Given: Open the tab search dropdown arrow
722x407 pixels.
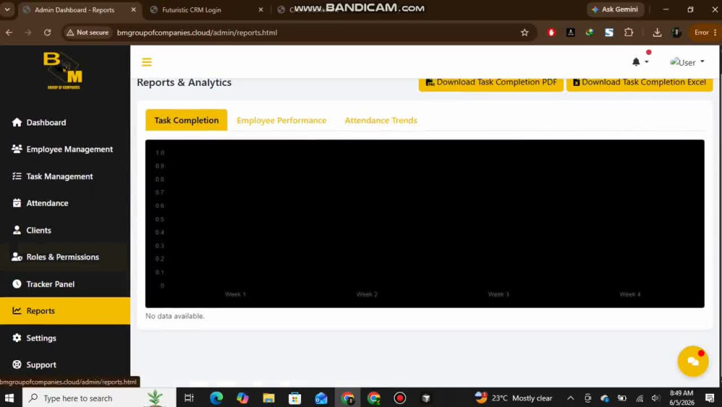Looking at the screenshot, I should 7,9.
